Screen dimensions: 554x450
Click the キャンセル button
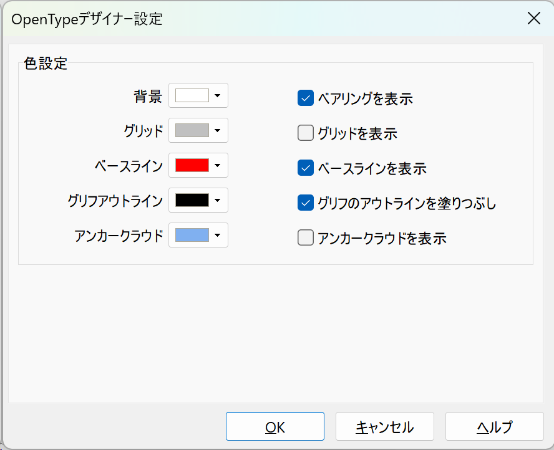pos(385,426)
